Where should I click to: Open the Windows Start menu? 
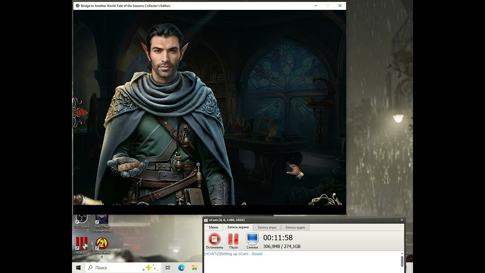(x=78, y=268)
